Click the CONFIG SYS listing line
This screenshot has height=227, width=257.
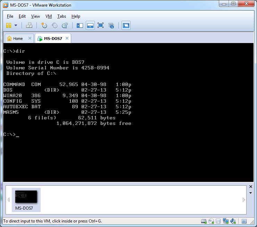click(67, 101)
